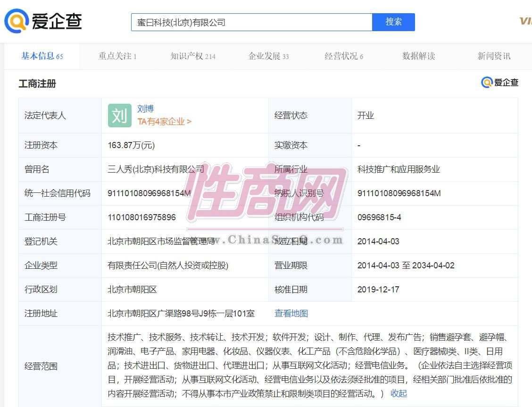The image size is (532, 407).
Task: Click the green 刘 avatar icon
Action: (x=119, y=116)
